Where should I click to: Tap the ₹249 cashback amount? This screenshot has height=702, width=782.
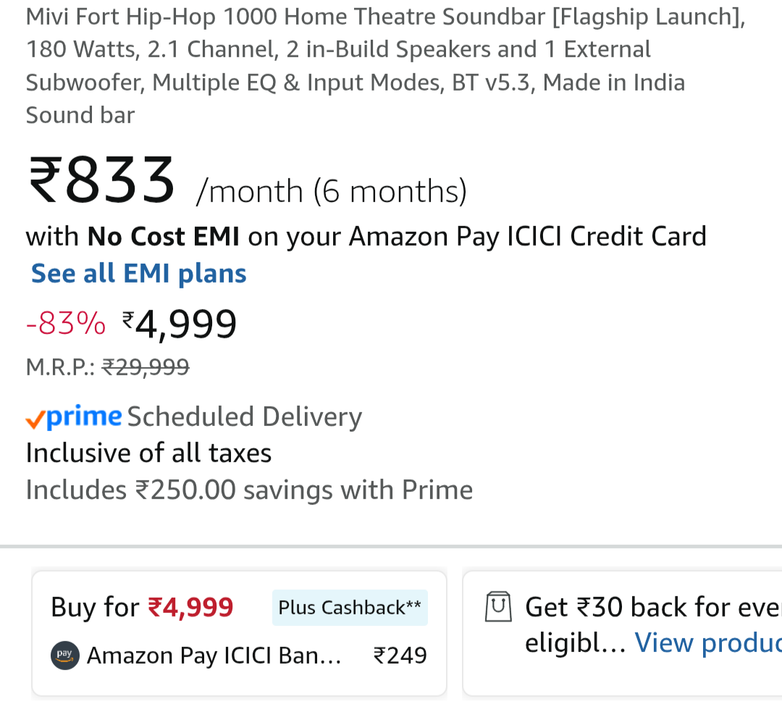point(400,656)
